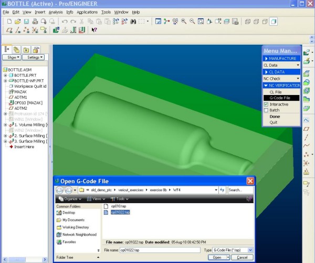Click the No Hidden display icon
Image resolution: width=315 pixels, height=263 pixels.
pyautogui.click(x=265, y=22)
